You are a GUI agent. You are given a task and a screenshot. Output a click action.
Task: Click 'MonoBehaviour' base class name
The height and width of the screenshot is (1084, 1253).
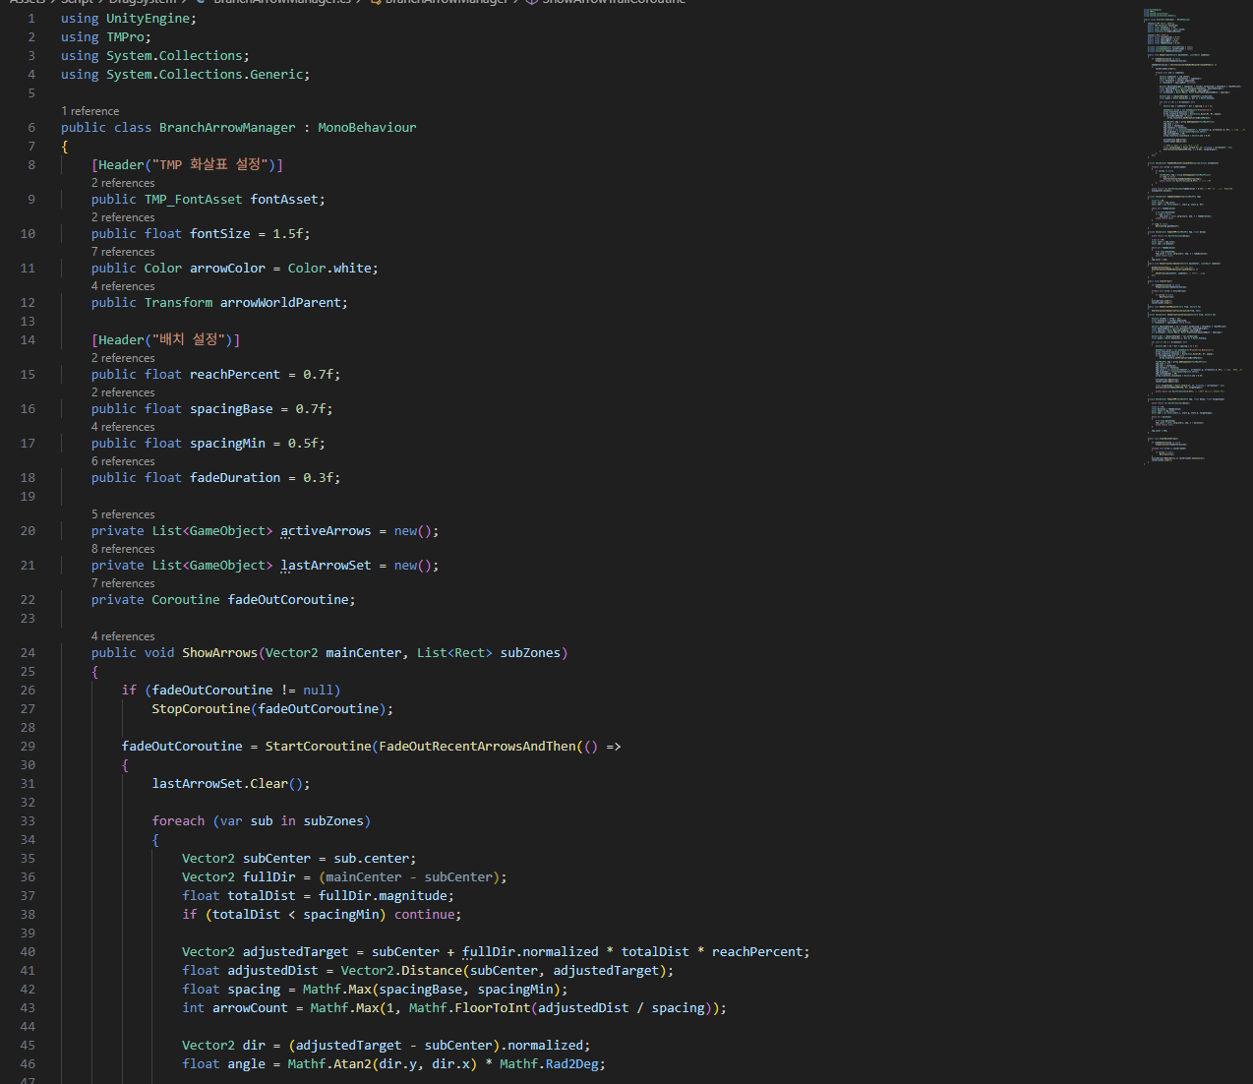pyautogui.click(x=367, y=128)
